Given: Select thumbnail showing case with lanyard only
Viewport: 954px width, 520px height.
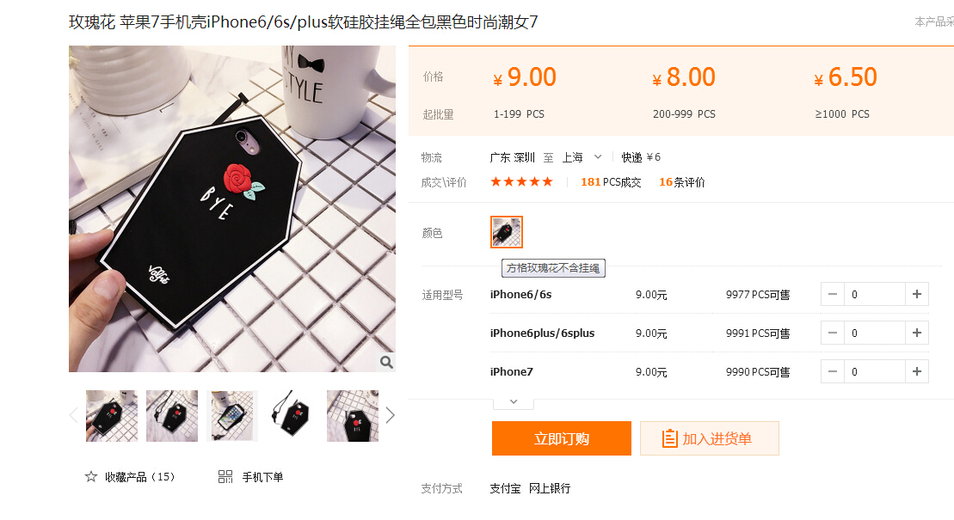Looking at the screenshot, I should [x=292, y=416].
